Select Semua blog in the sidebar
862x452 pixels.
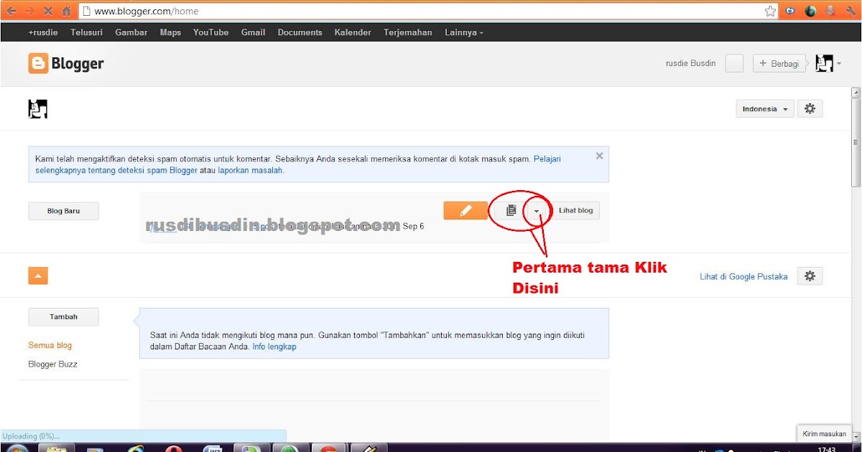50,345
